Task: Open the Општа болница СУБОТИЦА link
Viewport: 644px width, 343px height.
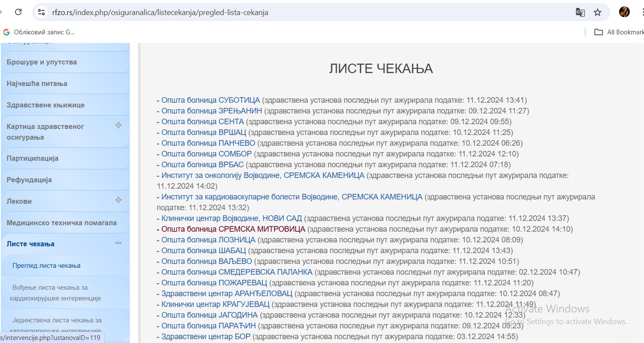Action: [x=210, y=100]
